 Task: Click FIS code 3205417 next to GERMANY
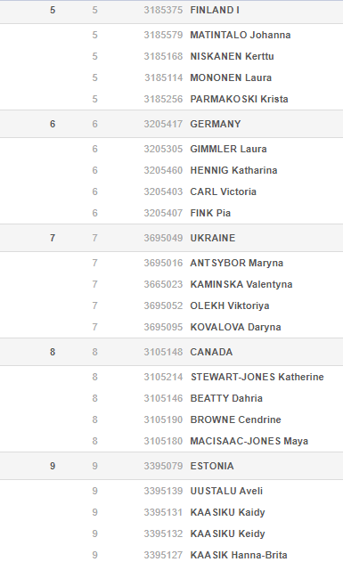163,124
